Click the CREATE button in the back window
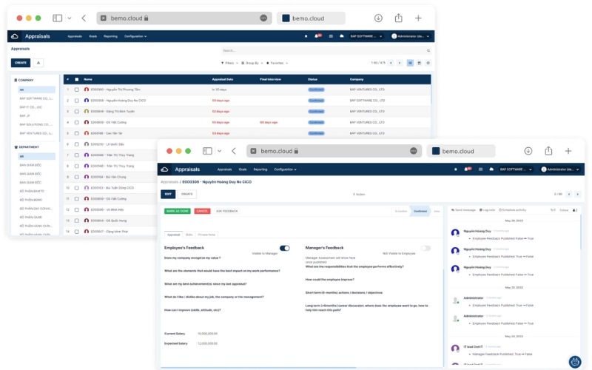The width and height of the screenshot is (592, 370). tap(21, 63)
